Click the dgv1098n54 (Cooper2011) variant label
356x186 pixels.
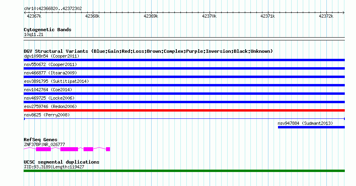52,56
